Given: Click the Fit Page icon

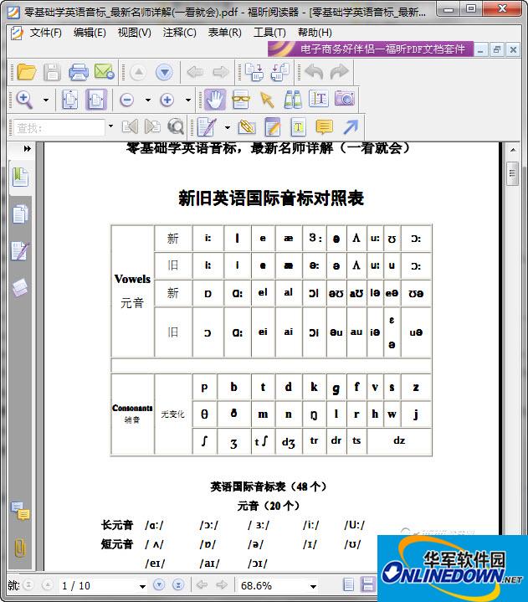Looking at the screenshot, I should [x=69, y=100].
